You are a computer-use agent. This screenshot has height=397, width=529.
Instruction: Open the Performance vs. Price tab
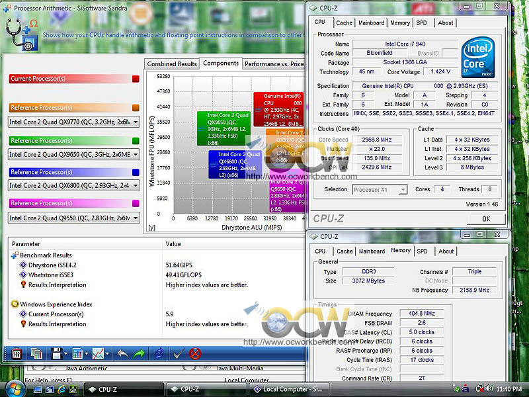(274, 64)
